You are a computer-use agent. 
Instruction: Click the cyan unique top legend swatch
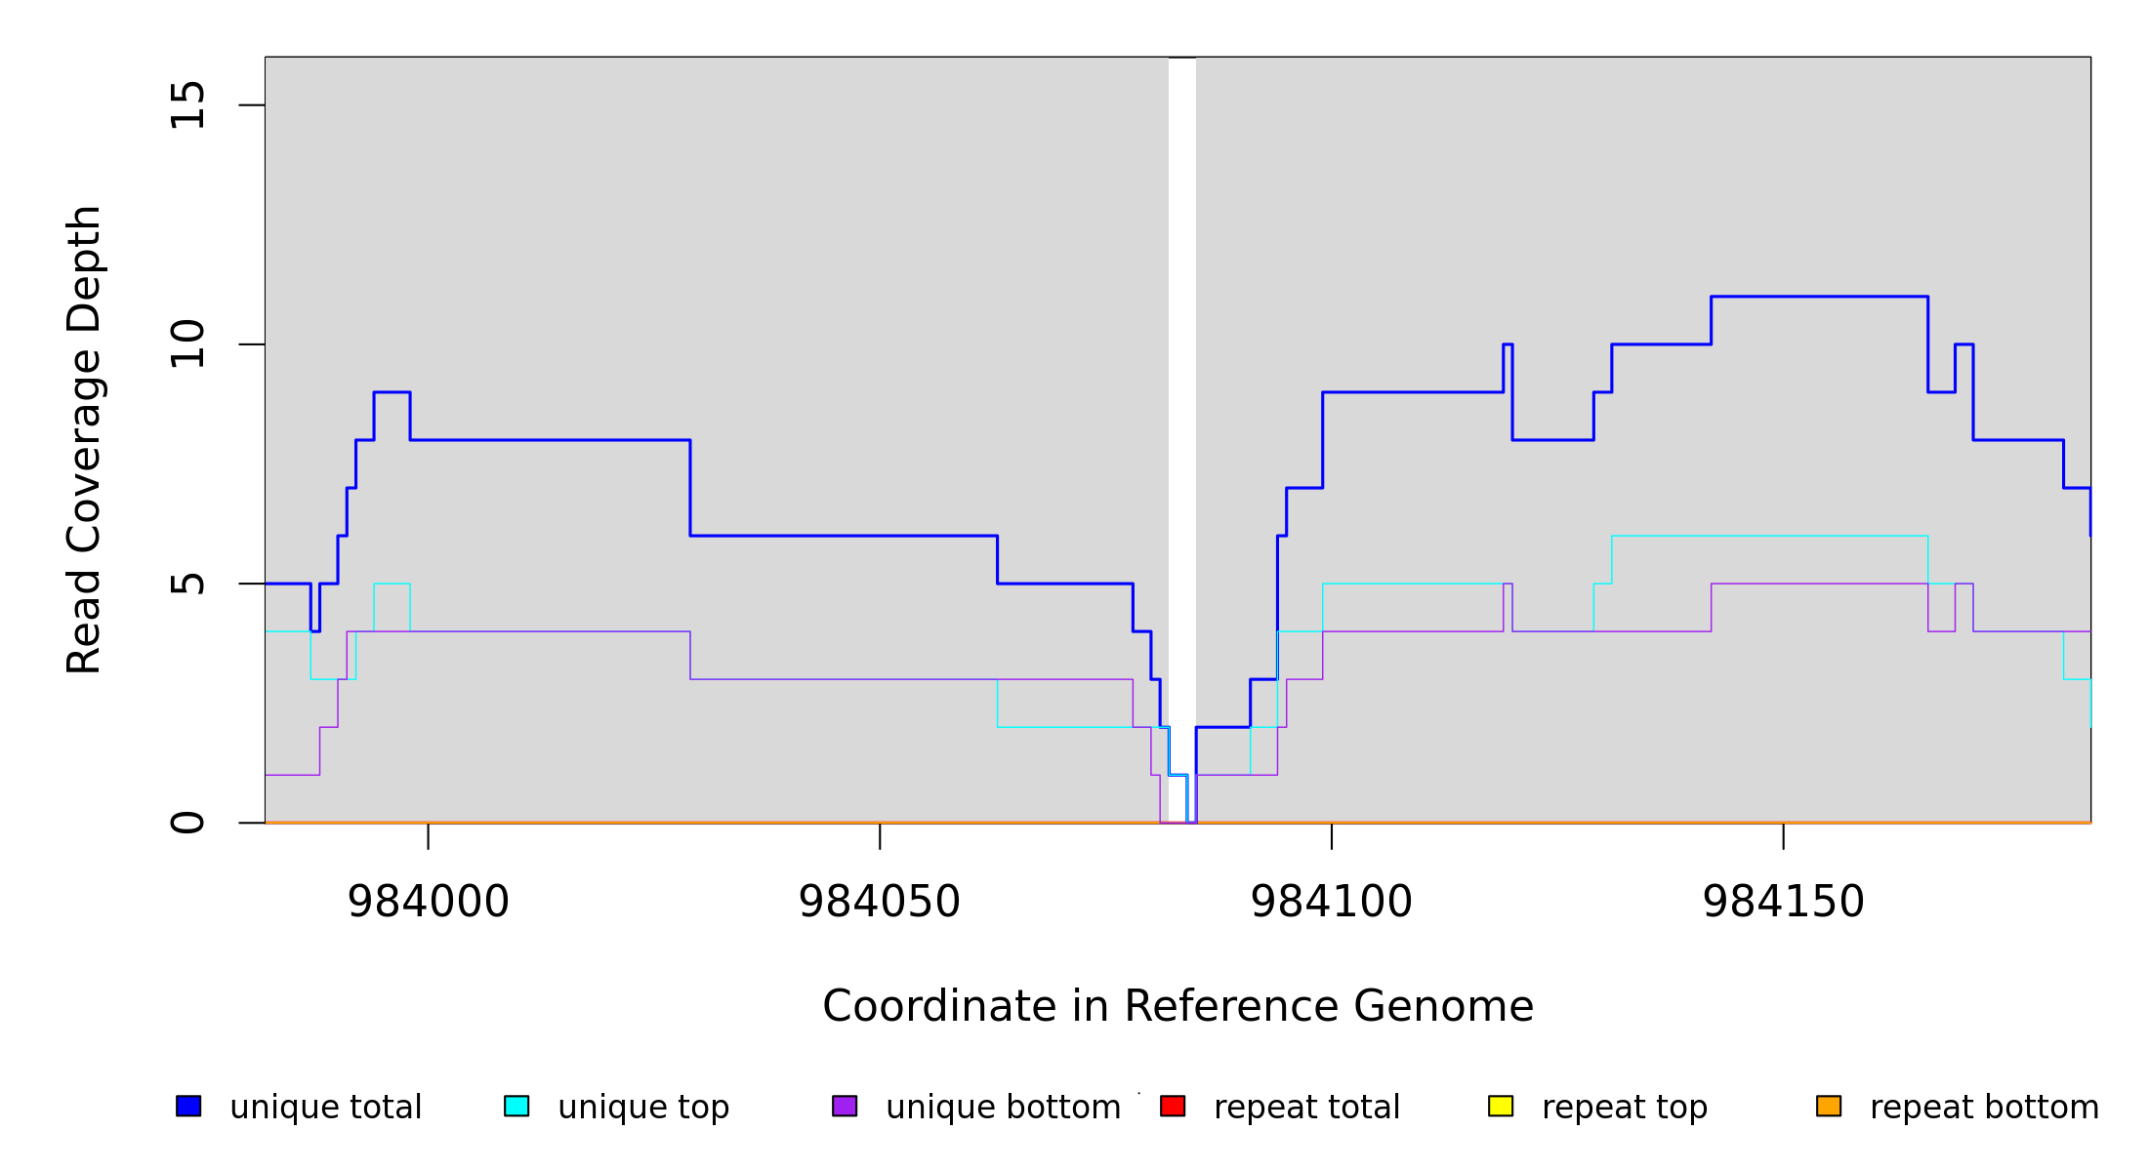tap(516, 1106)
